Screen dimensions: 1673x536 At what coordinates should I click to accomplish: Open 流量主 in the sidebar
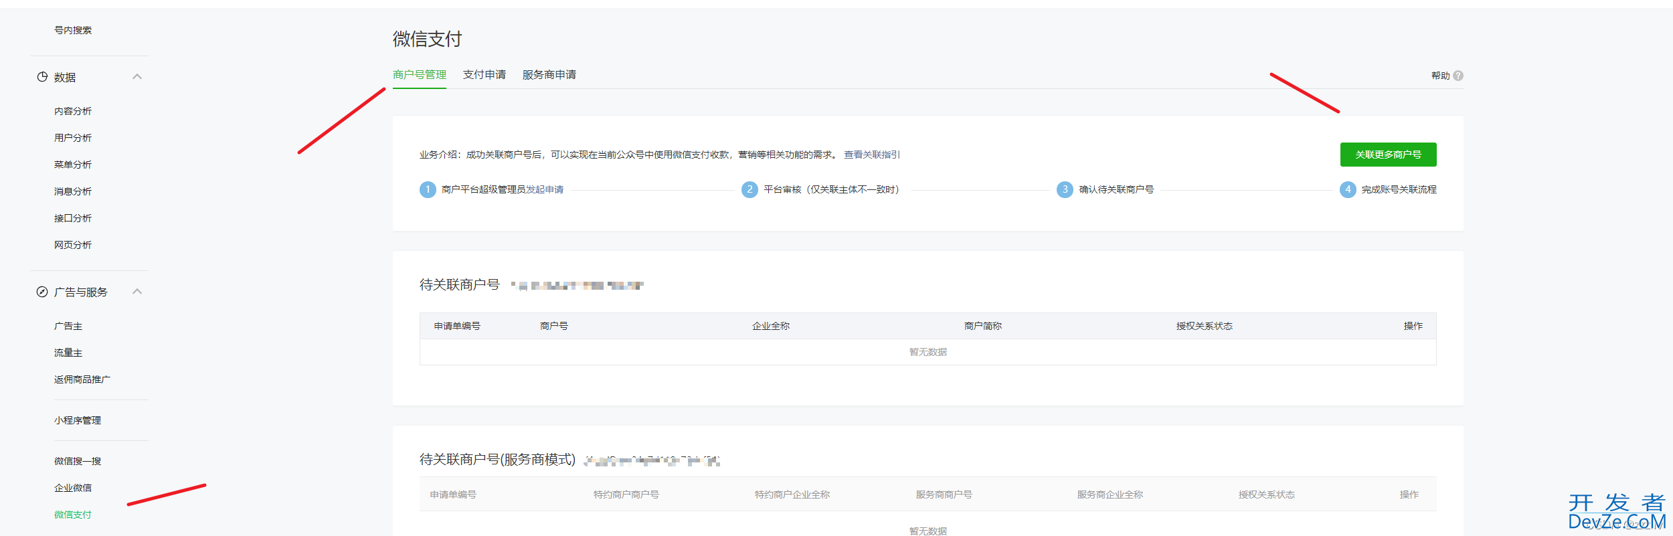coord(68,353)
